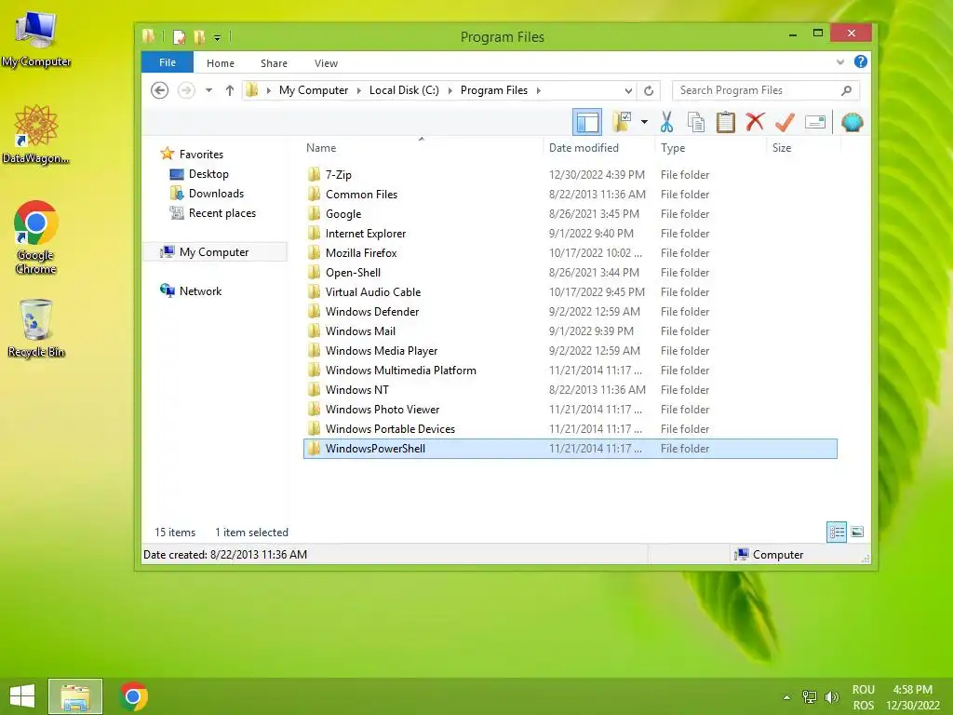Image resolution: width=953 pixels, height=715 pixels.
Task: Select Recycle Bin desktop icon
Action: (36, 329)
